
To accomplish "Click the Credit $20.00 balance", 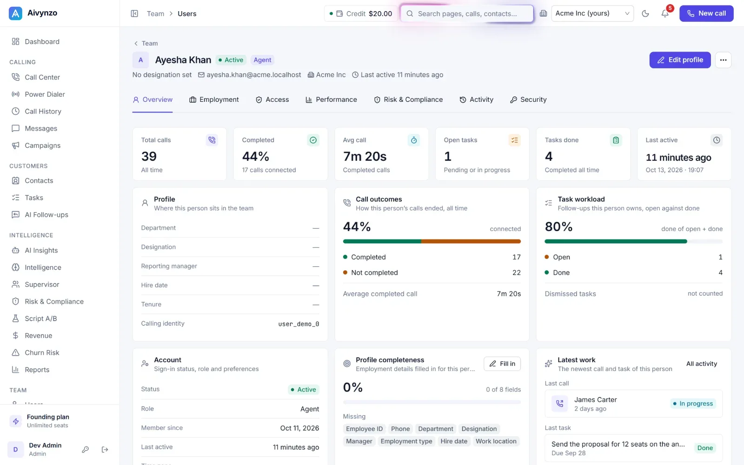I will point(361,13).
